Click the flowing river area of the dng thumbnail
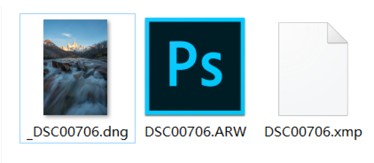Image resolution: width=374 pixels, height=163 pixels. 75,91
